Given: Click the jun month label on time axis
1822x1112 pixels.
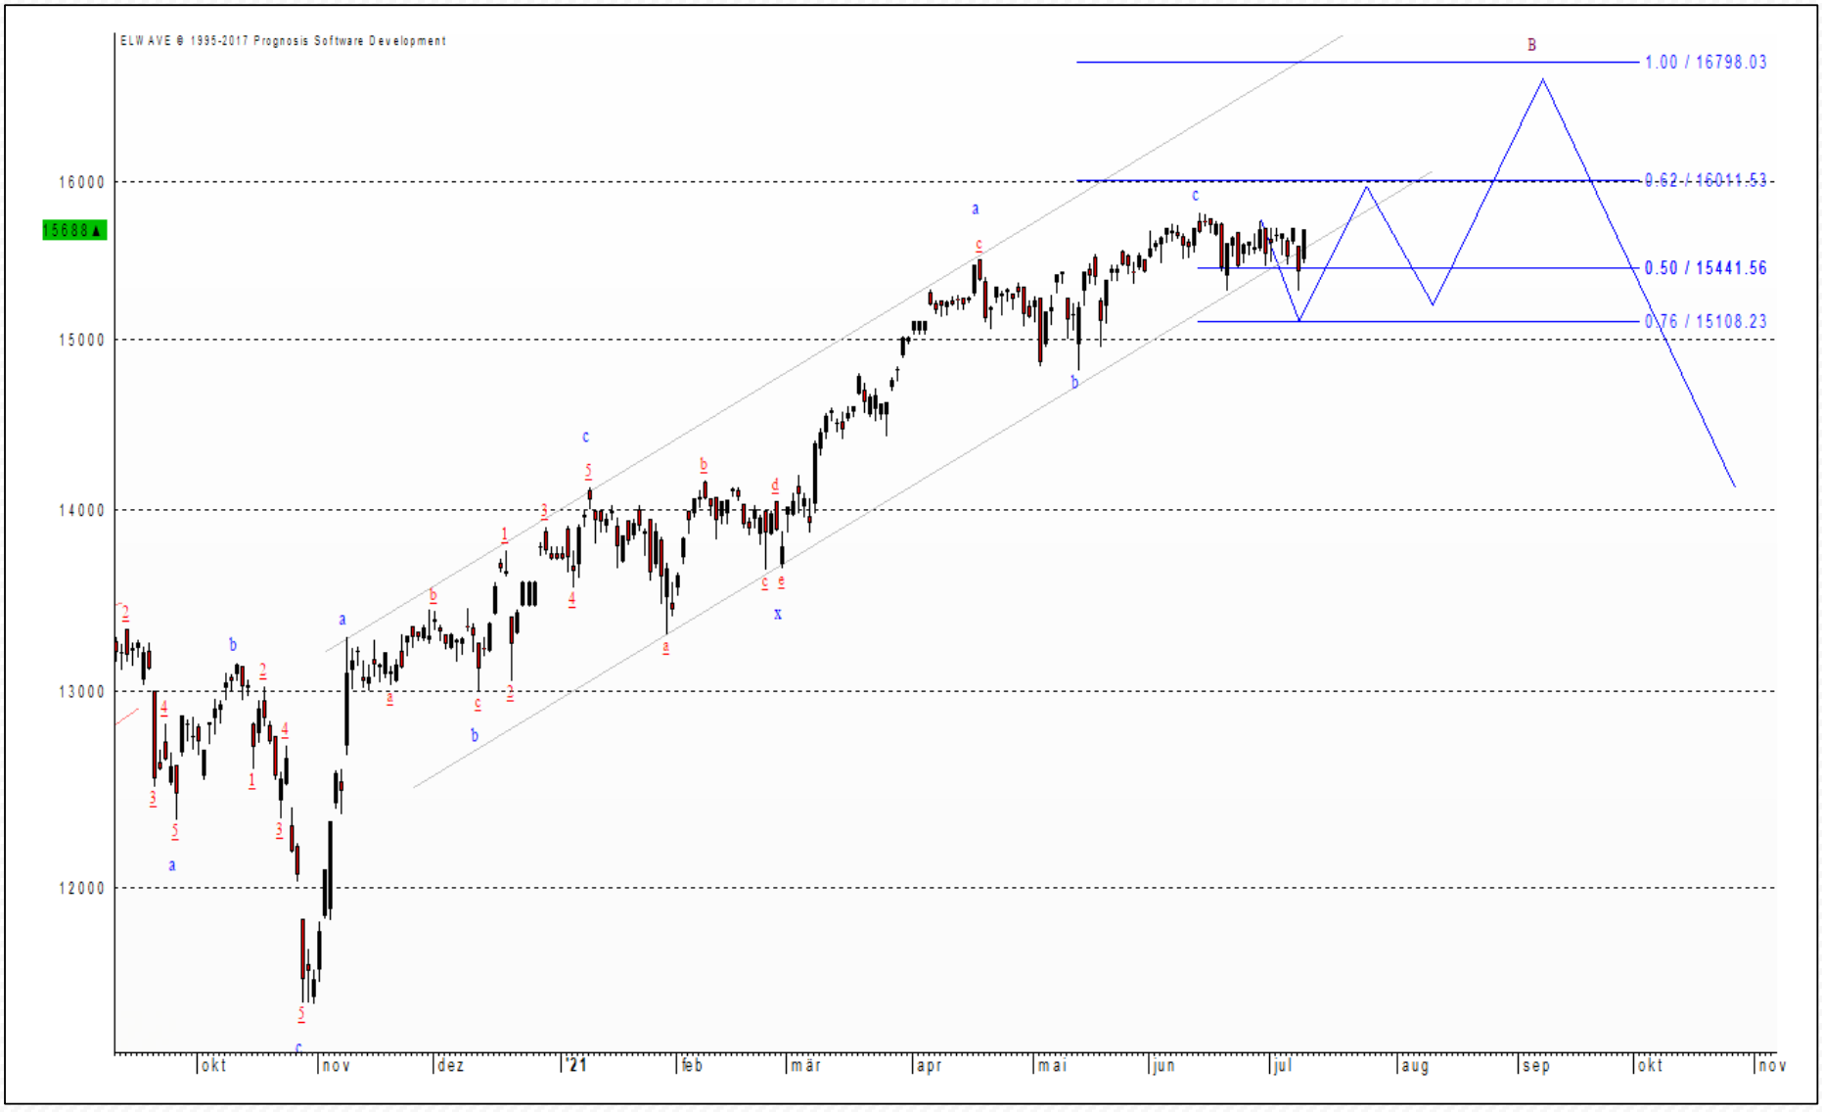Looking at the screenshot, I should [x=1163, y=1066].
